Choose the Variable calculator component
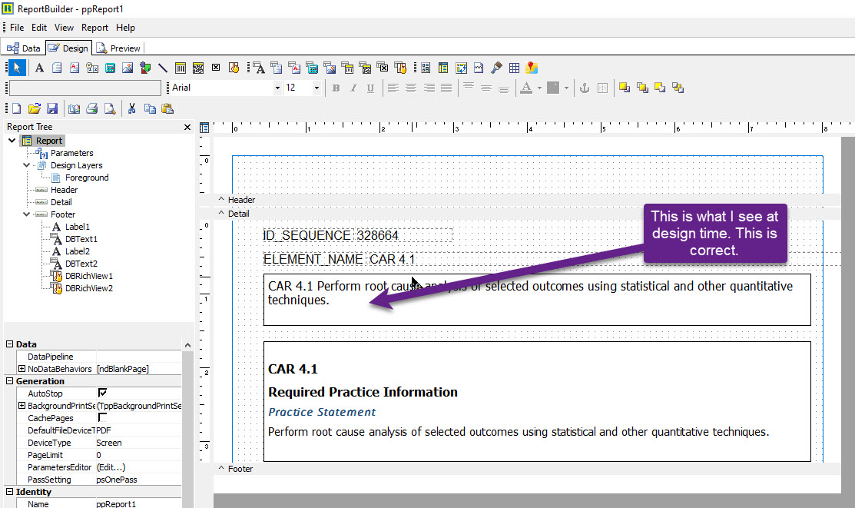855x508 pixels. [x=110, y=68]
